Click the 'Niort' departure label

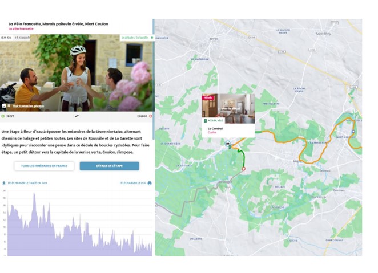pos(10,116)
